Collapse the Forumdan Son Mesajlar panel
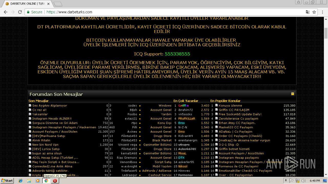Viewport: 328px width, 184px height. pyautogui.click(x=292, y=94)
